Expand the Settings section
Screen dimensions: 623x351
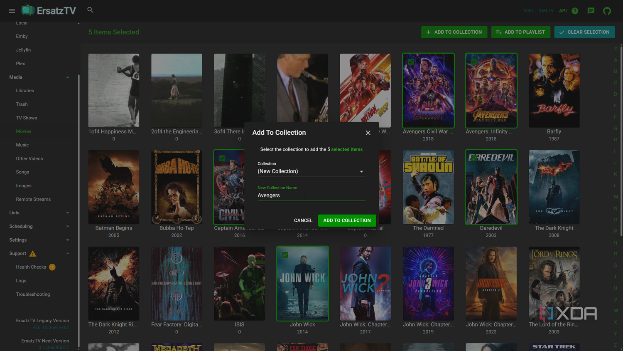pos(68,240)
